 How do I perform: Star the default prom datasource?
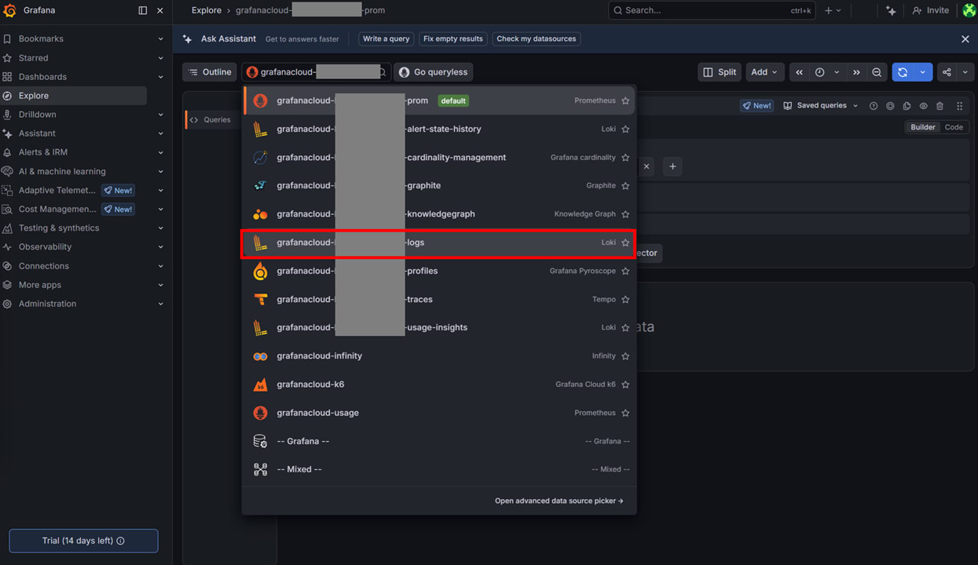click(625, 100)
